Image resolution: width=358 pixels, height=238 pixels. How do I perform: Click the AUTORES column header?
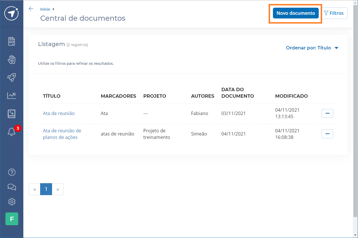[x=203, y=96]
